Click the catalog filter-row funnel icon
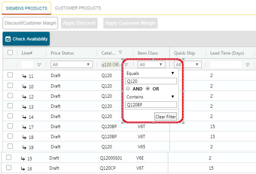 click(126, 65)
